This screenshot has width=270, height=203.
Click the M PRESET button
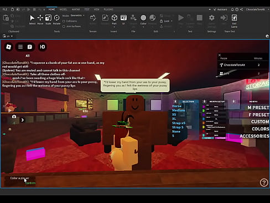[x=258, y=108]
